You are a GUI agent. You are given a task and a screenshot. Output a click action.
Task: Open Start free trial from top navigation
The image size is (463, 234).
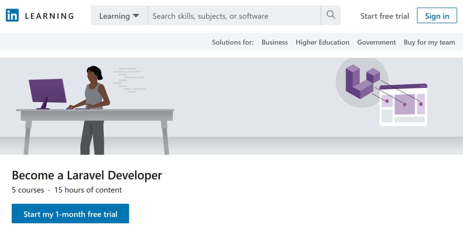click(x=385, y=16)
